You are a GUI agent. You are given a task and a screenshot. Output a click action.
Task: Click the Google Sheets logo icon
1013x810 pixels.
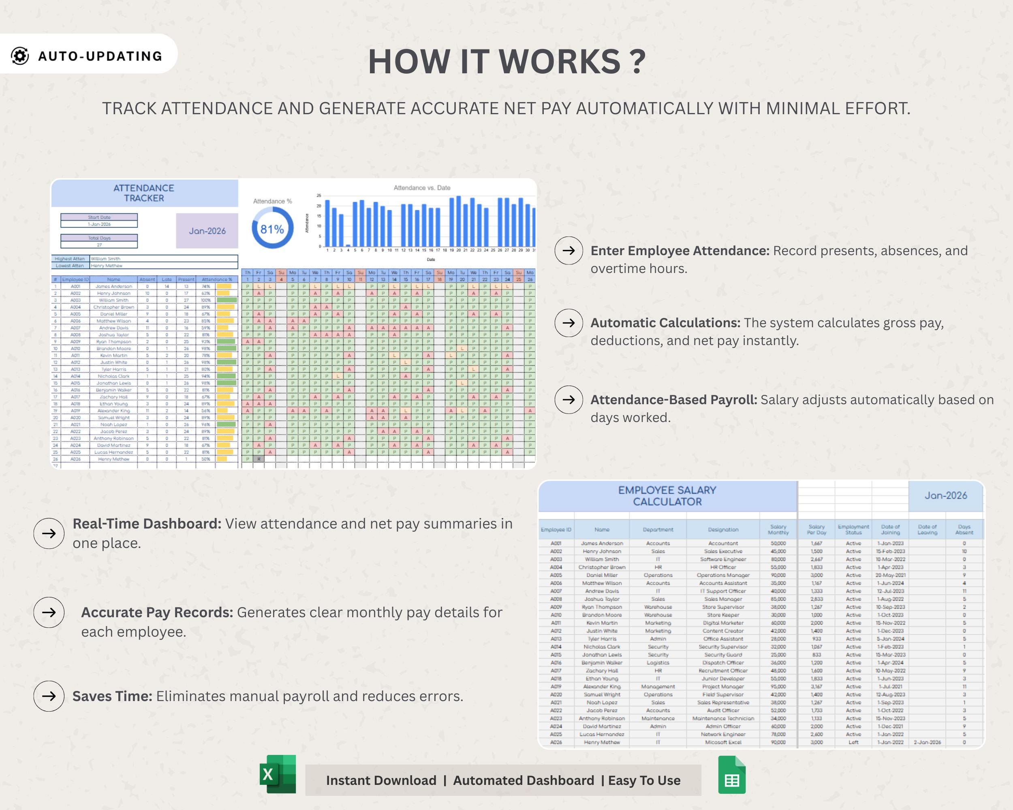point(732,775)
